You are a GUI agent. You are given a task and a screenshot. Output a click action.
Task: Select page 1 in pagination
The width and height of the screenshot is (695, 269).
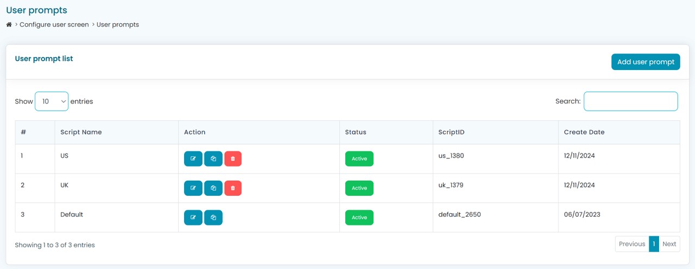[x=654, y=244]
